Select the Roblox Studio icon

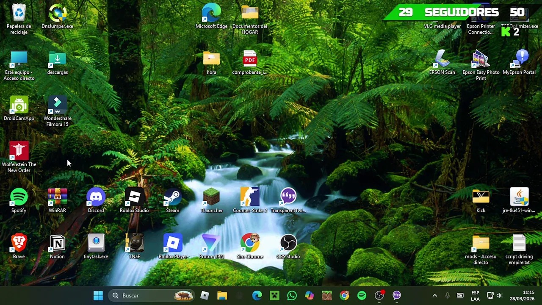point(134,201)
